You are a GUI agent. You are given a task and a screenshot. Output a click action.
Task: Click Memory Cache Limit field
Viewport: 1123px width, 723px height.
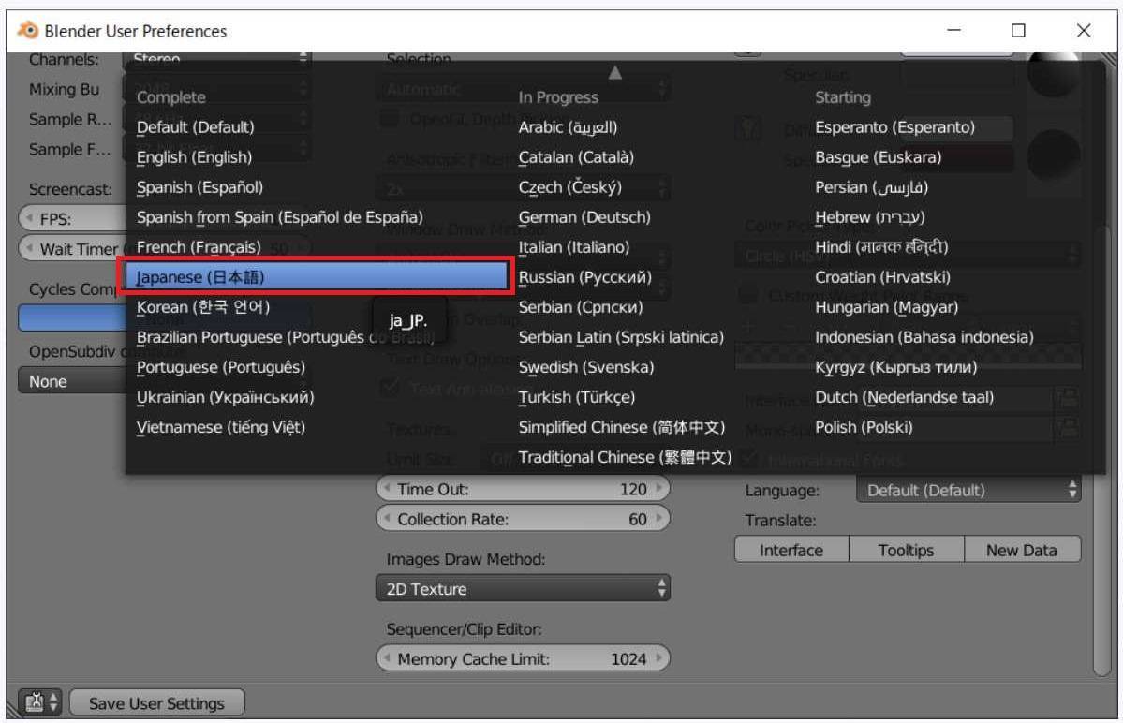pyautogui.click(x=523, y=658)
